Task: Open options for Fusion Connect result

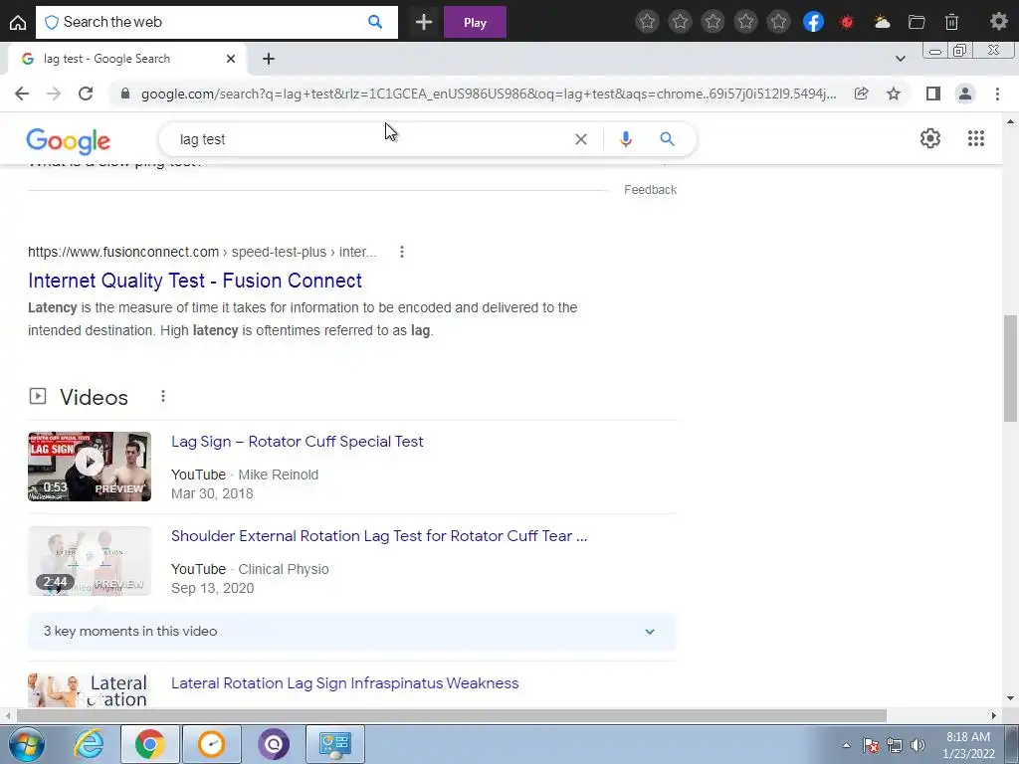Action: tap(402, 252)
